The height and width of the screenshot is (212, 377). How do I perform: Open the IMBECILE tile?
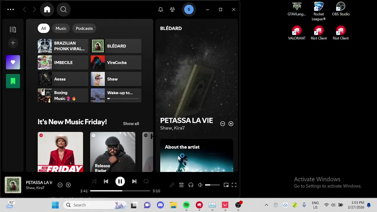63,62
